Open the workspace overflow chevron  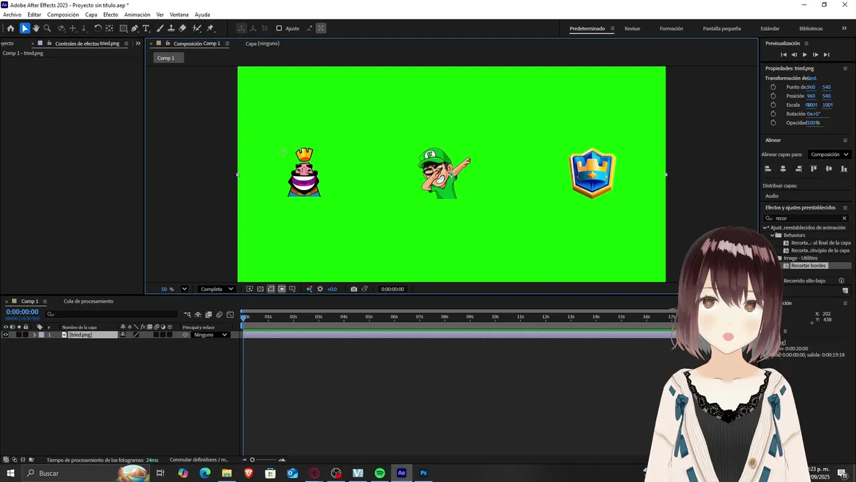pyautogui.click(x=845, y=28)
